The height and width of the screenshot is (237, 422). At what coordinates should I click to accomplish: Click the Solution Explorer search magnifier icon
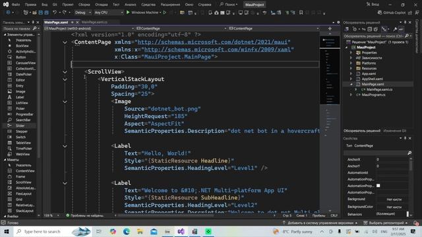coord(407,36)
